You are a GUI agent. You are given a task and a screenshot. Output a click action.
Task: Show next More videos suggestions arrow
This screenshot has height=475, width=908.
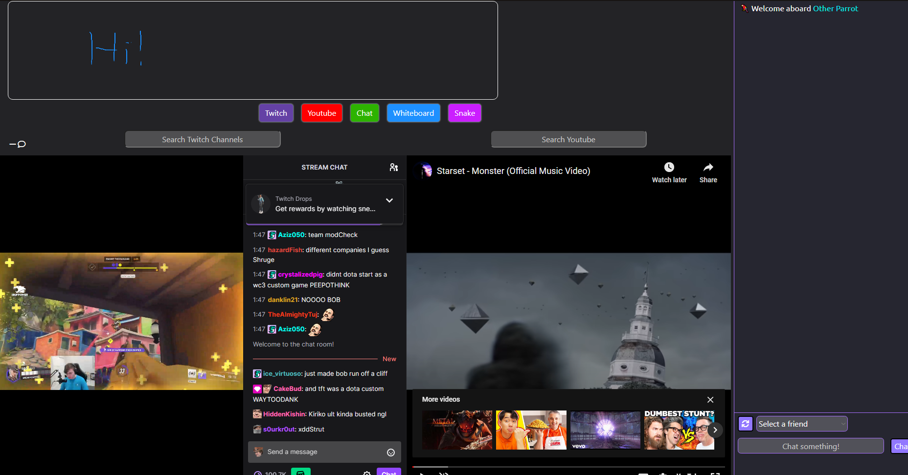[x=715, y=430]
